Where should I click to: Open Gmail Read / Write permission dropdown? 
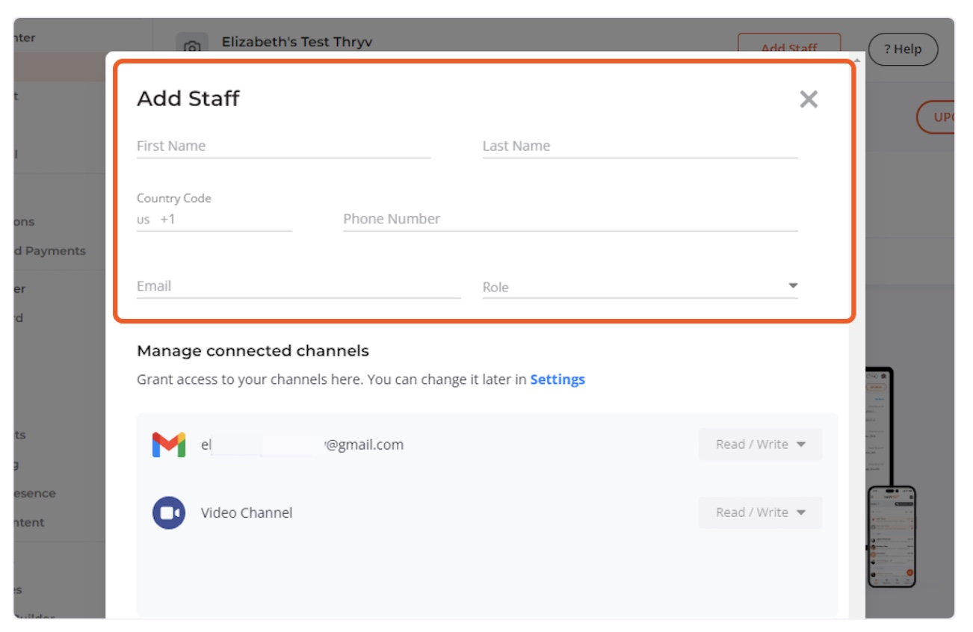point(760,444)
